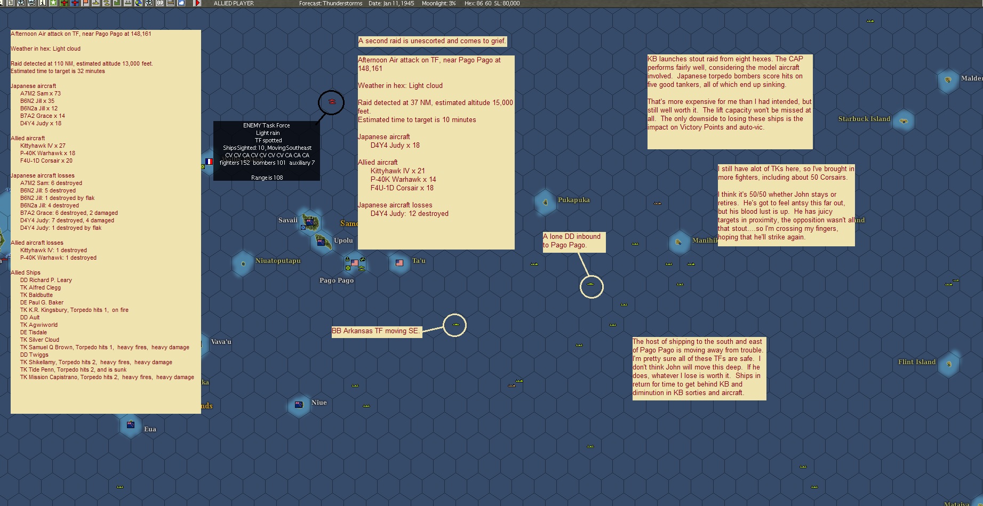Screen dimensions: 983x506
Task: Click the "Eua" map label
Action: (150, 429)
